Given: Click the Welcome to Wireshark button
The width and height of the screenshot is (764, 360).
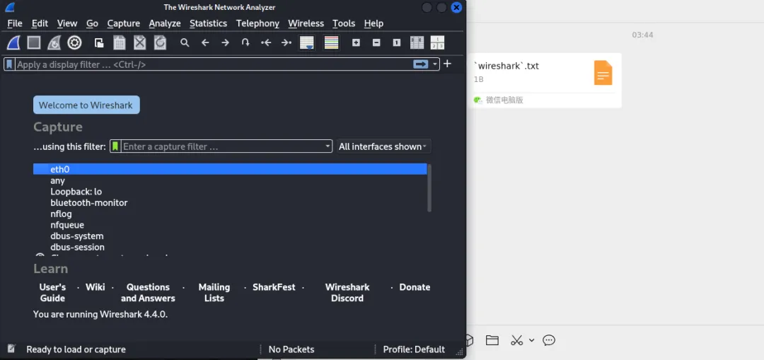Looking at the screenshot, I should tap(86, 105).
